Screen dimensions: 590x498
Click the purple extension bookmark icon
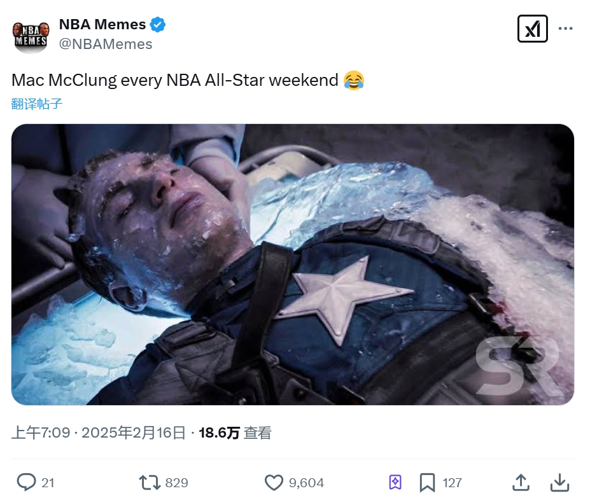point(395,482)
